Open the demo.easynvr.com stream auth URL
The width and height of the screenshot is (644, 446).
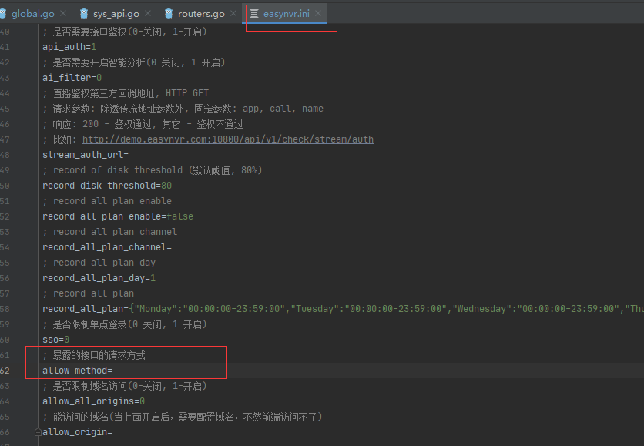(228, 139)
